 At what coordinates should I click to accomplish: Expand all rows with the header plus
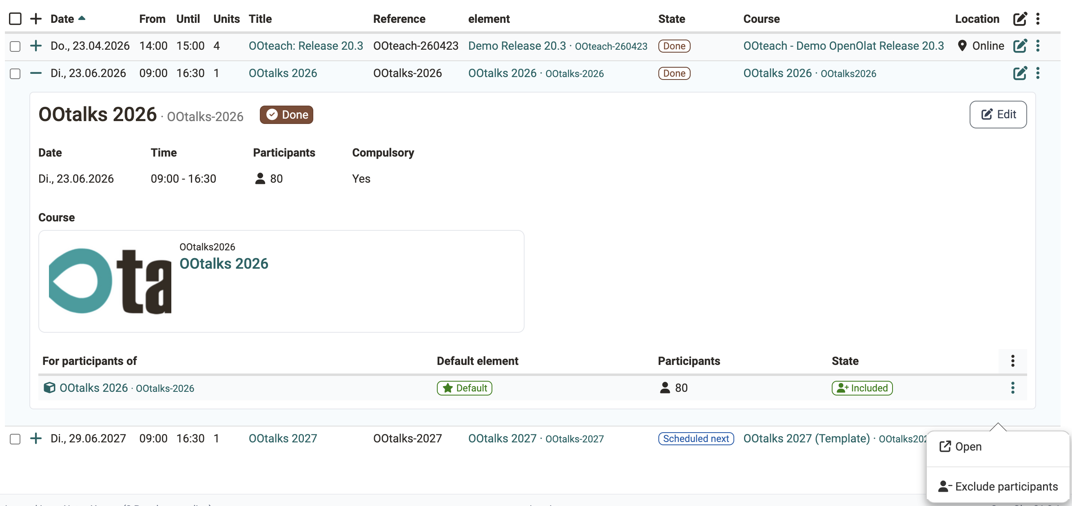point(36,19)
